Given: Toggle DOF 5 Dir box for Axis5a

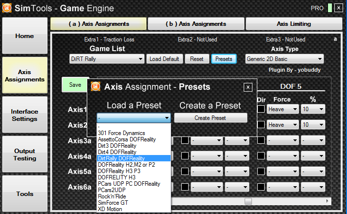Looking at the screenshot, I should (261, 171).
